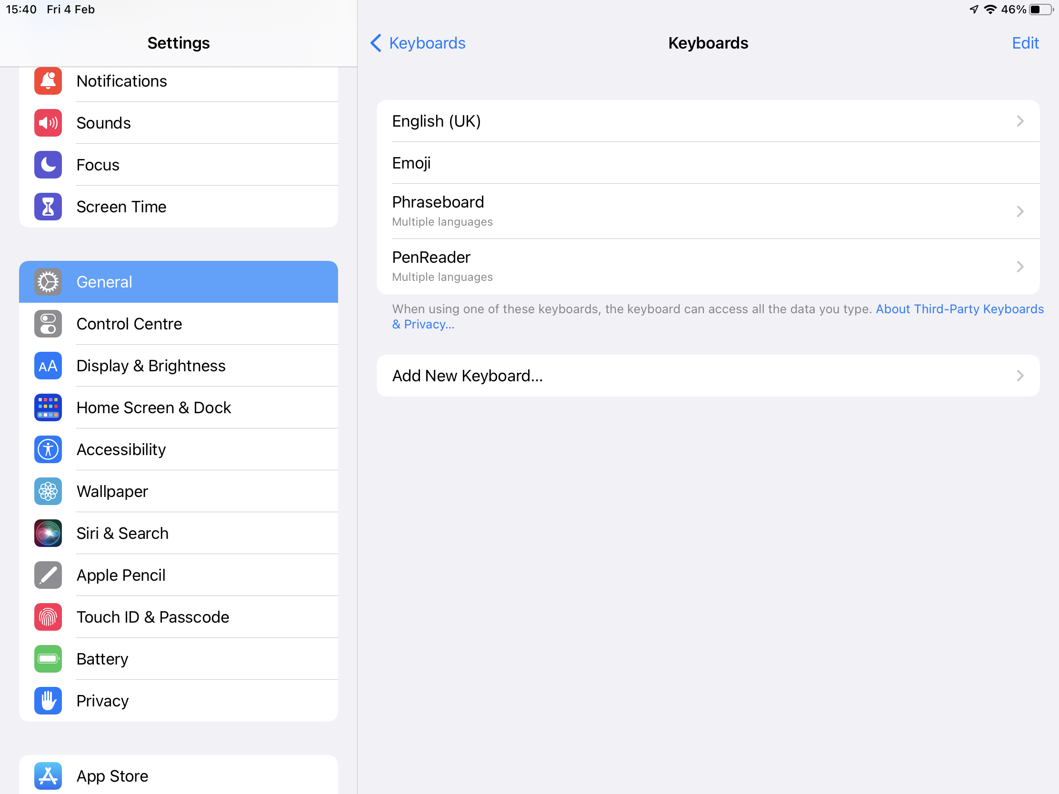Open Siri & Search settings

(179, 533)
